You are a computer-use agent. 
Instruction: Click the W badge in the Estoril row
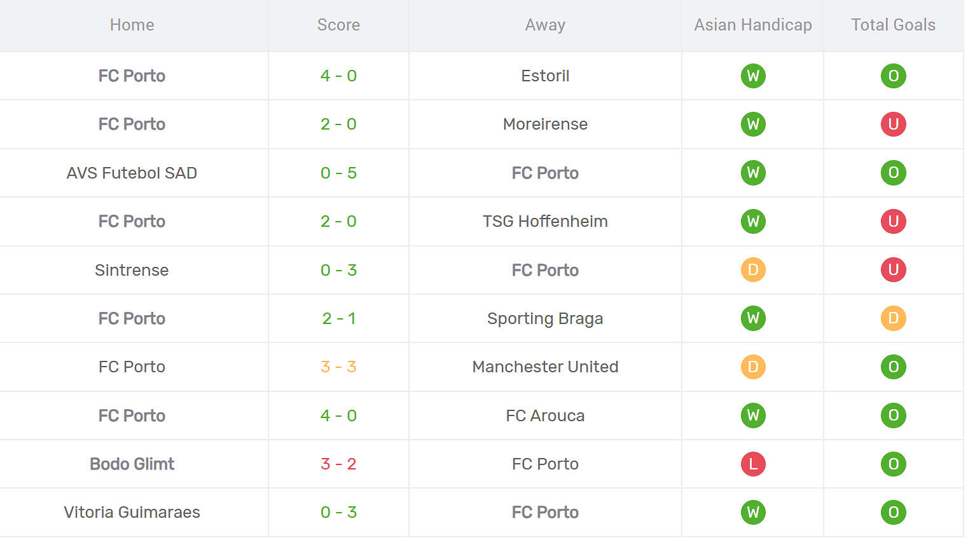753,76
